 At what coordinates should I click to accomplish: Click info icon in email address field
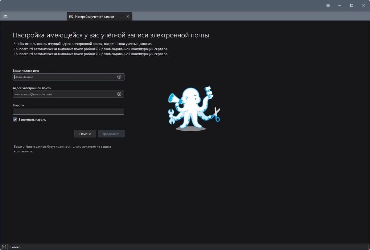click(119, 94)
